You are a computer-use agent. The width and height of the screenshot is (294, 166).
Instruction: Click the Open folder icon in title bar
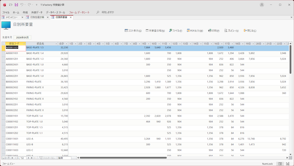[x=11, y=5]
